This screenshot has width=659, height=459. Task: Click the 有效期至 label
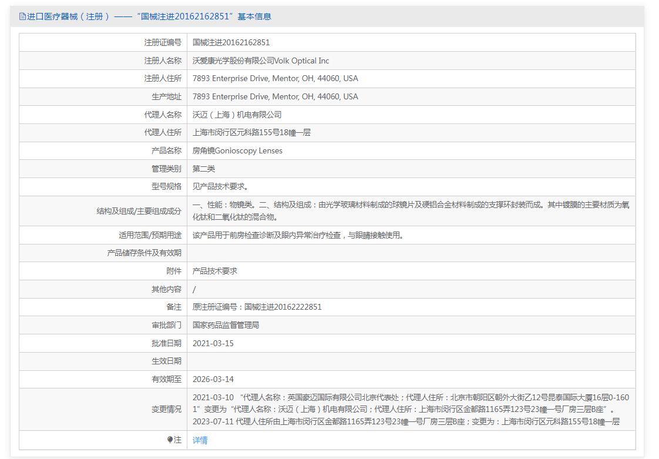[x=166, y=380]
